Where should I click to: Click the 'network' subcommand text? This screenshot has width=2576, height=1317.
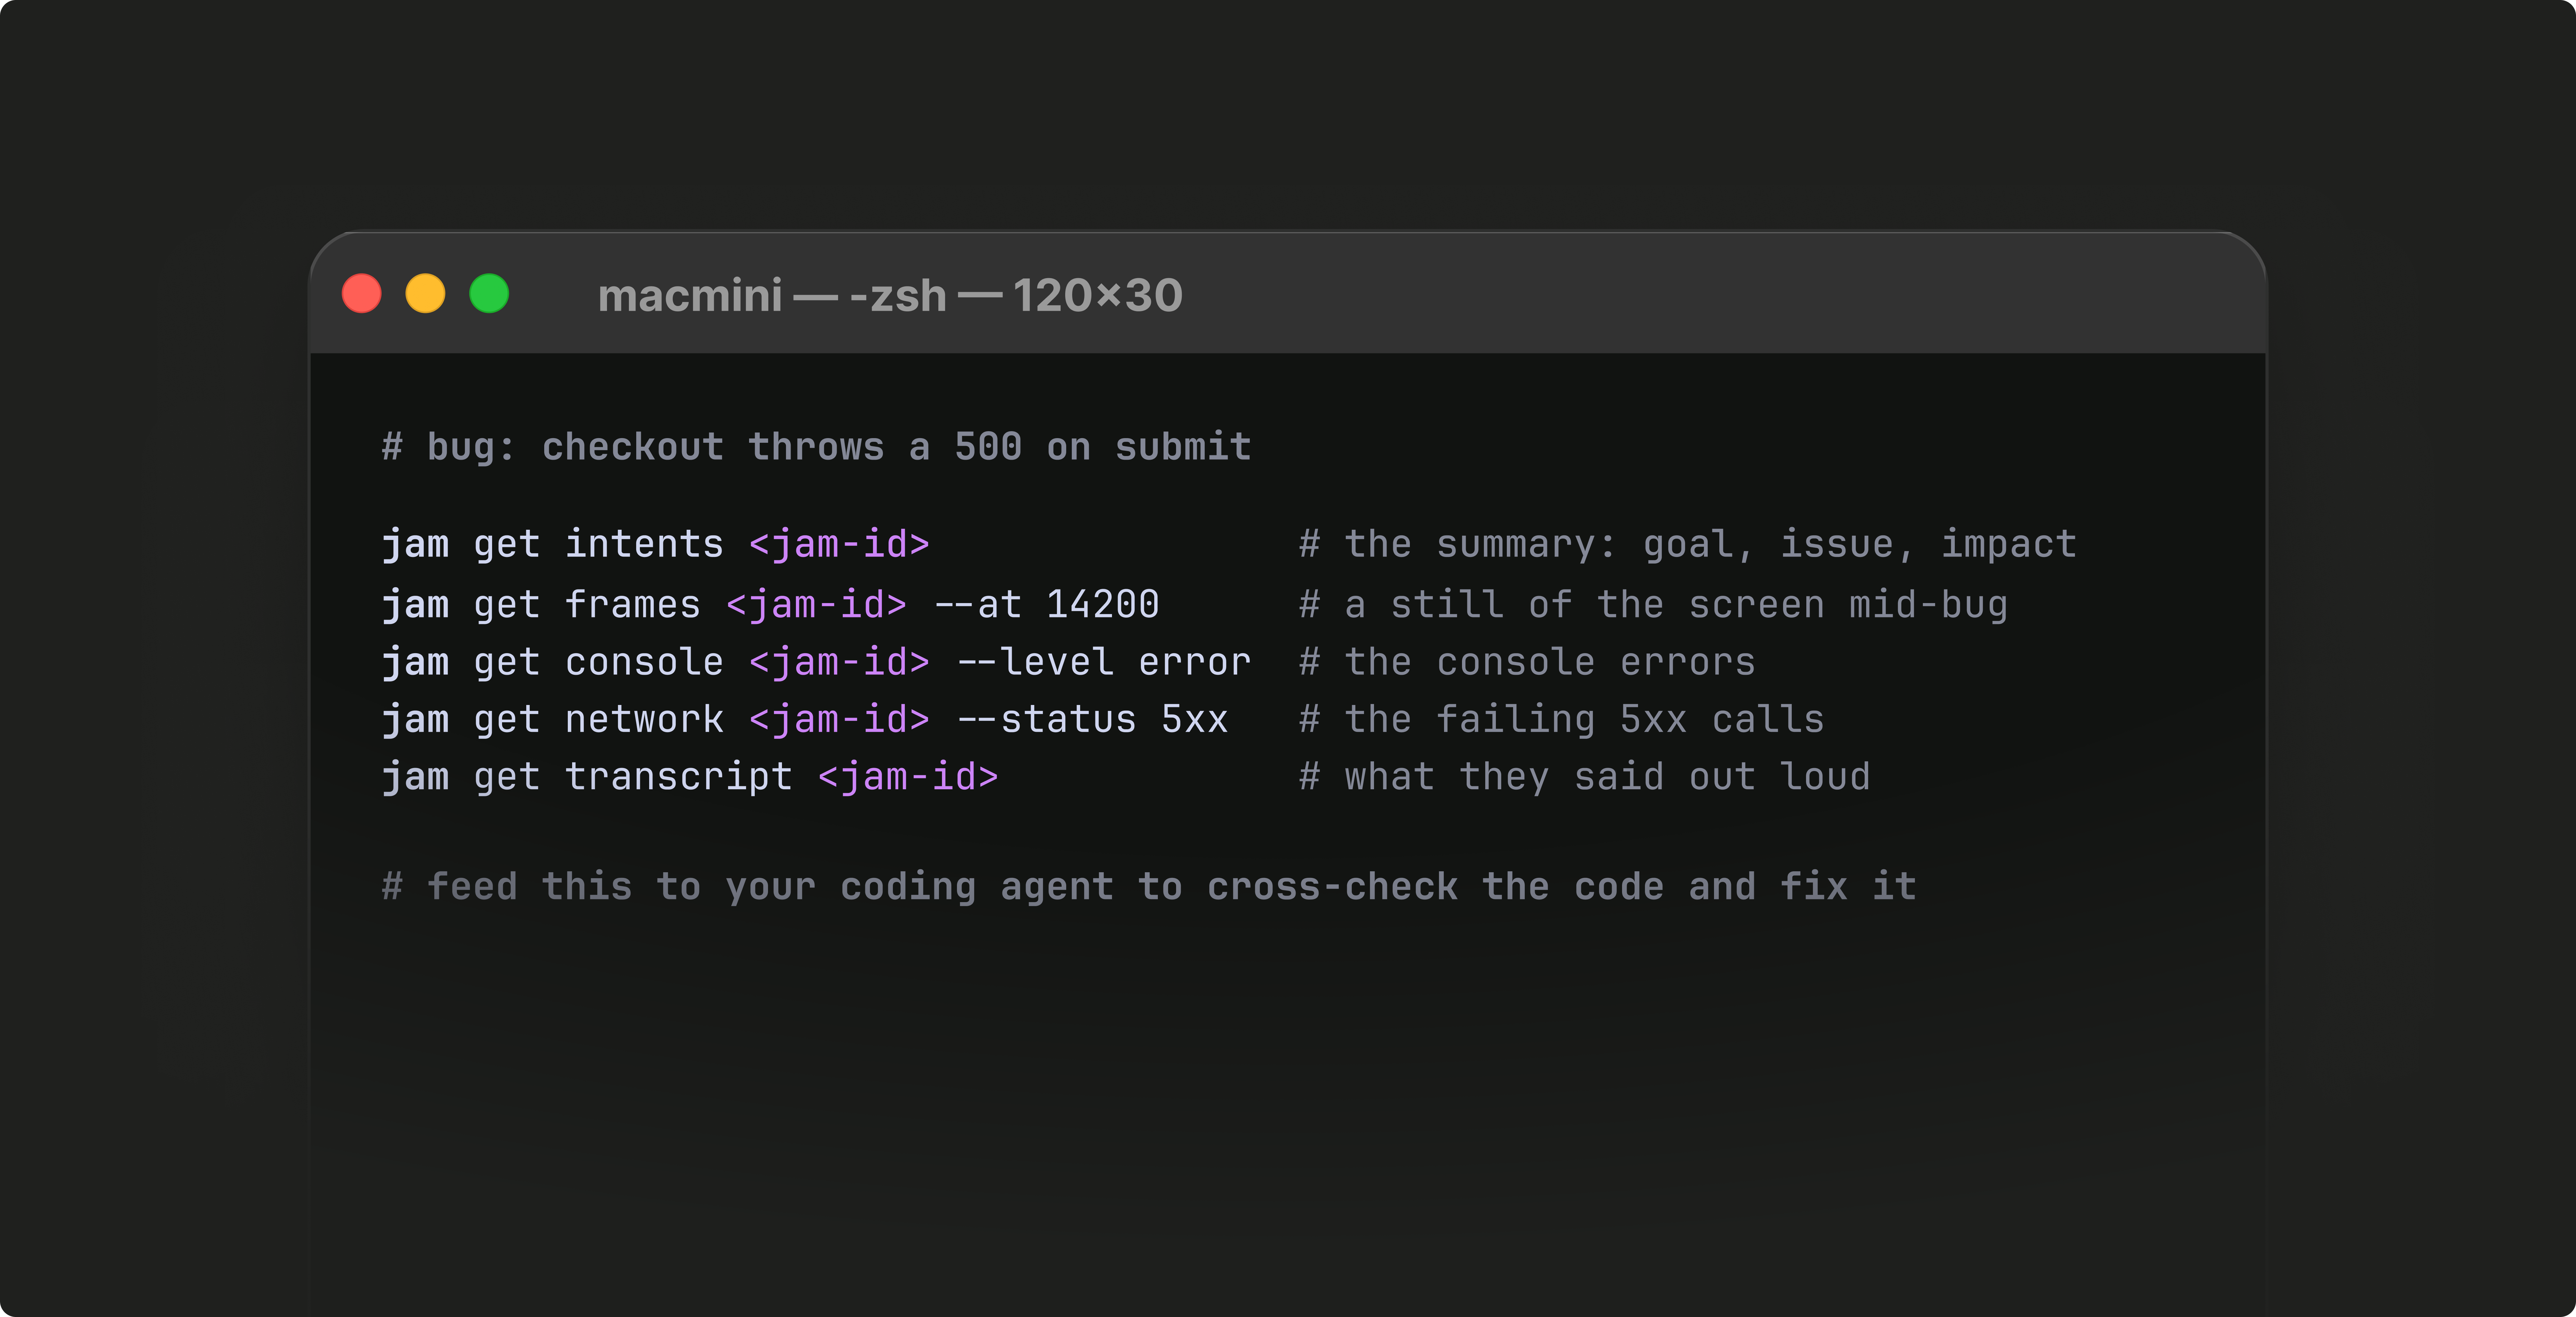pos(644,720)
